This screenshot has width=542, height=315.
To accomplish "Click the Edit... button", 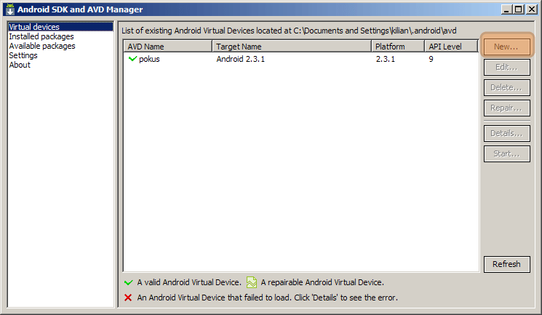I will (507, 67).
